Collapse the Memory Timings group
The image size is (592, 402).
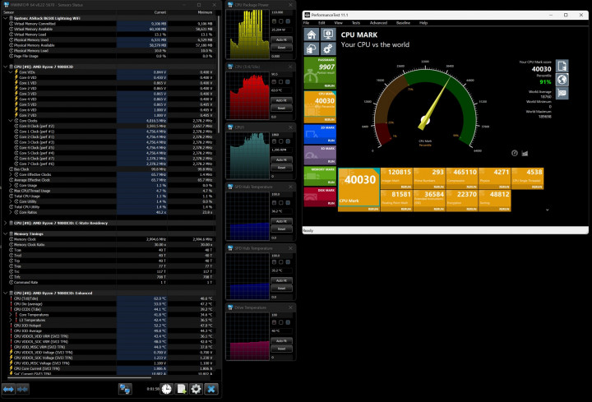(5, 234)
